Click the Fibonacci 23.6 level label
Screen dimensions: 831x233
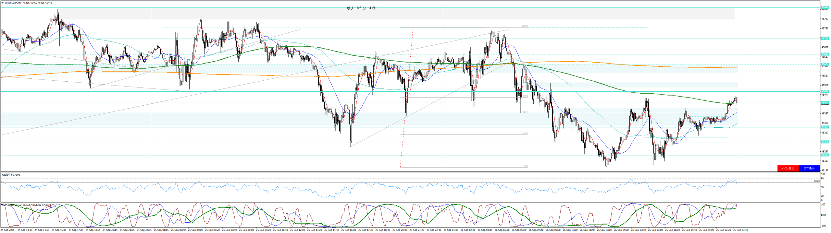click(525, 133)
